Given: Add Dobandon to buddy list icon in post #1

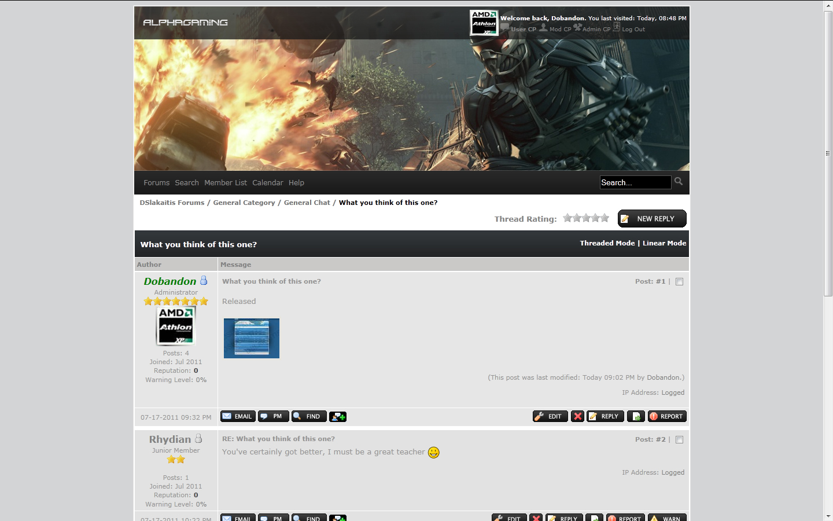Looking at the screenshot, I should coord(338,416).
